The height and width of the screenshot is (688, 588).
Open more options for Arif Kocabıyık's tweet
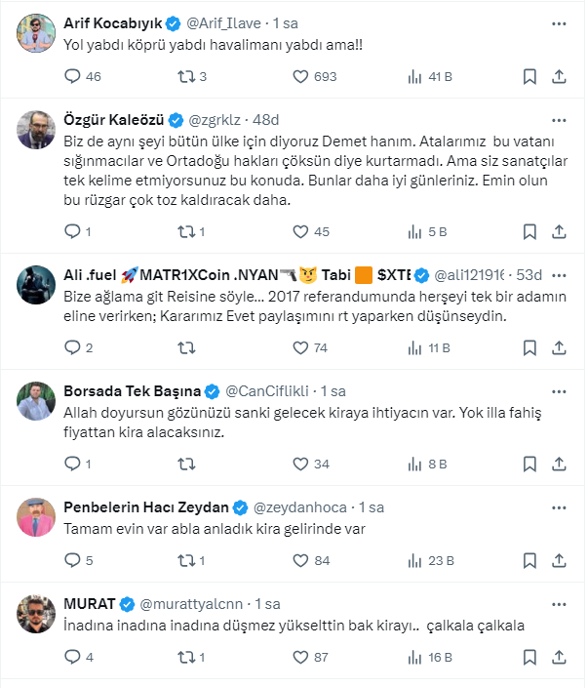[x=559, y=21]
